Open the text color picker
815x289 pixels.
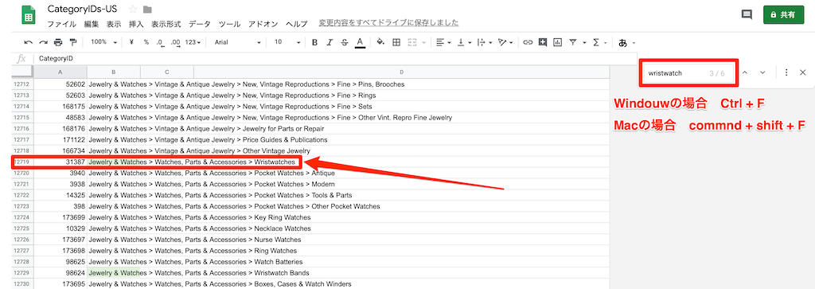click(359, 43)
